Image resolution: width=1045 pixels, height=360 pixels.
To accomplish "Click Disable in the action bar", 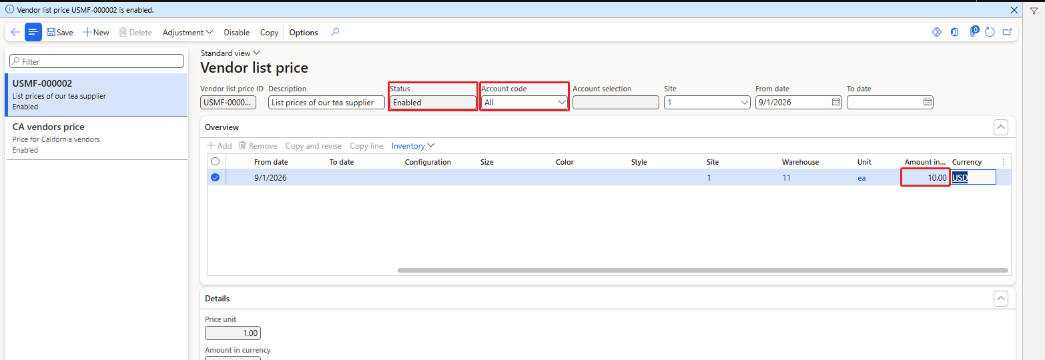I will pos(237,32).
